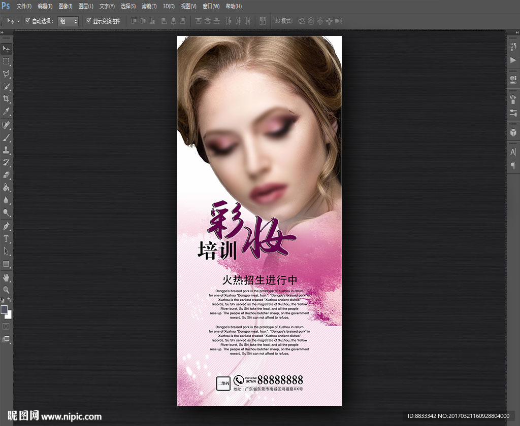
Task: Toggle the 显示变换控件 checkbox
Action: pos(89,21)
